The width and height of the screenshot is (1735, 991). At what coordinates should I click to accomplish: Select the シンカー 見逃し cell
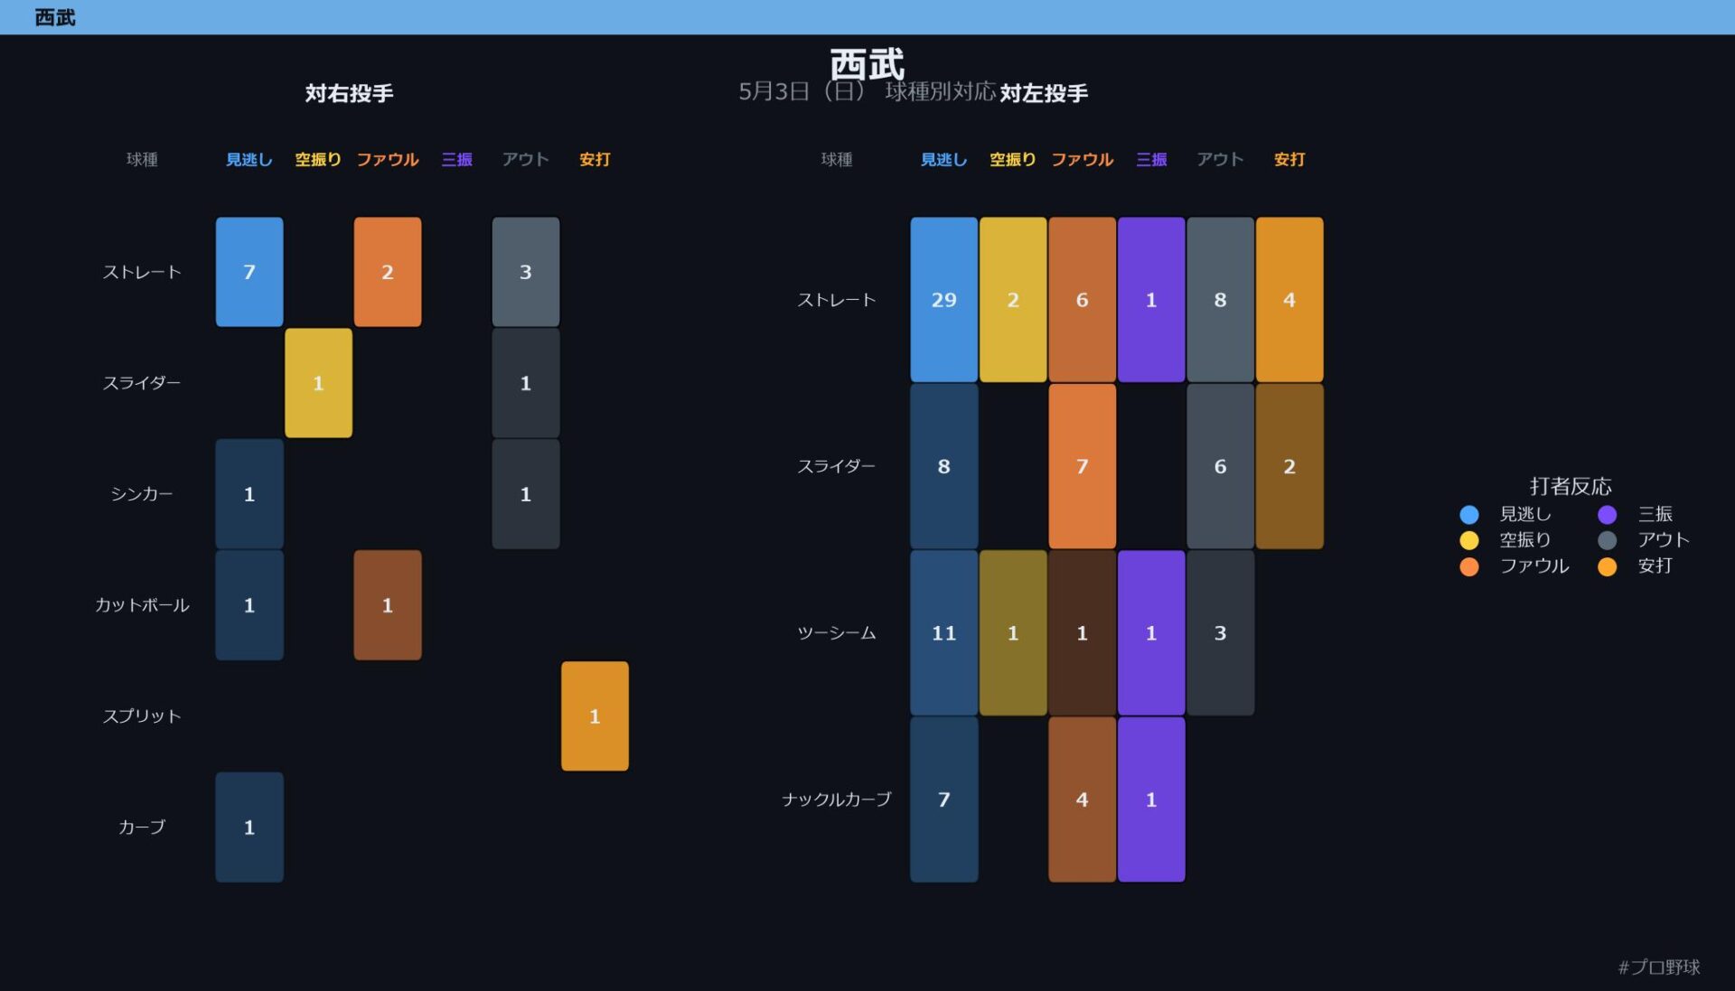pyautogui.click(x=249, y=494)
